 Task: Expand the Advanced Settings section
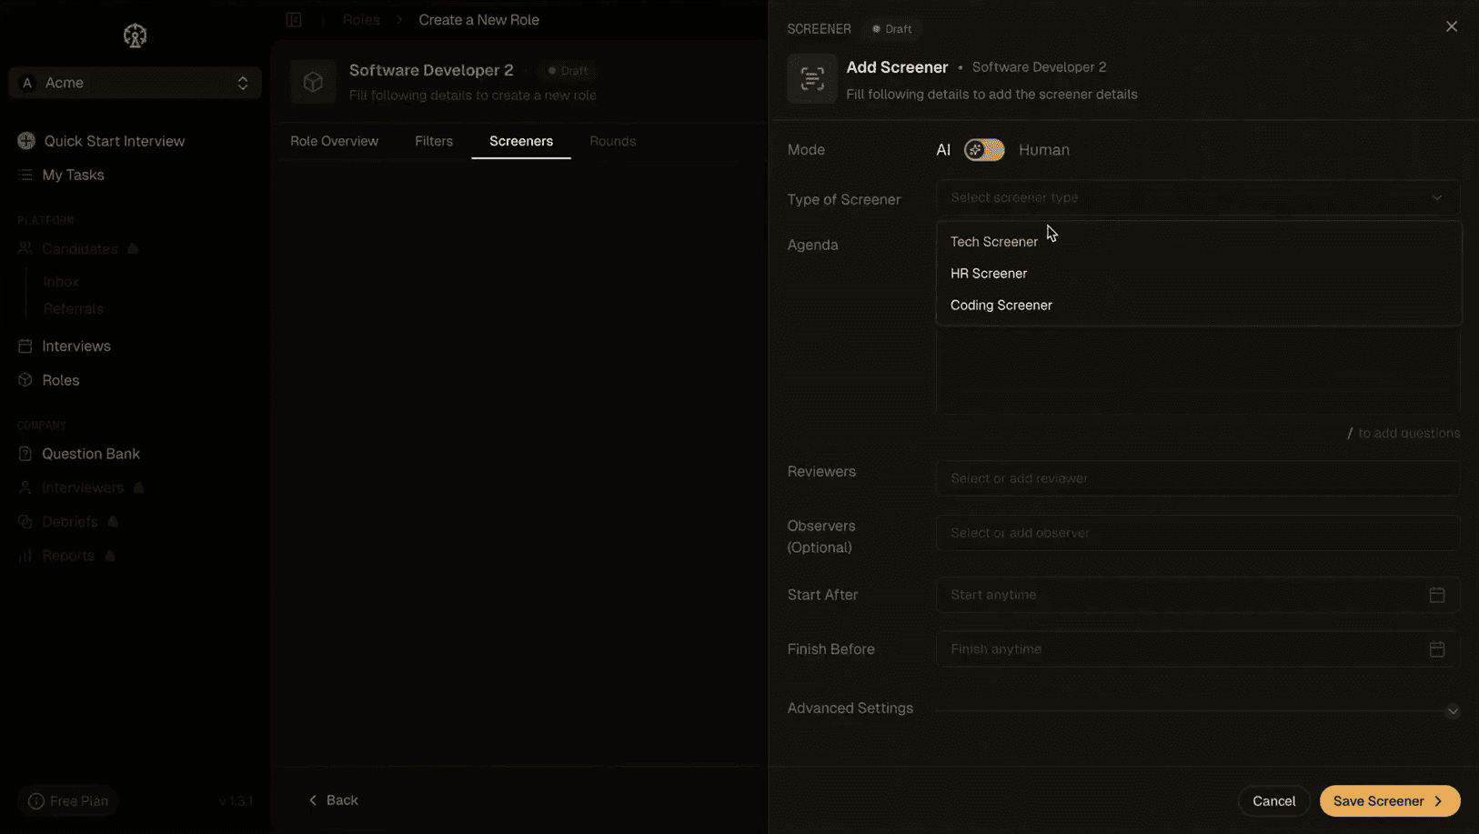click(x=1453, y=710)
